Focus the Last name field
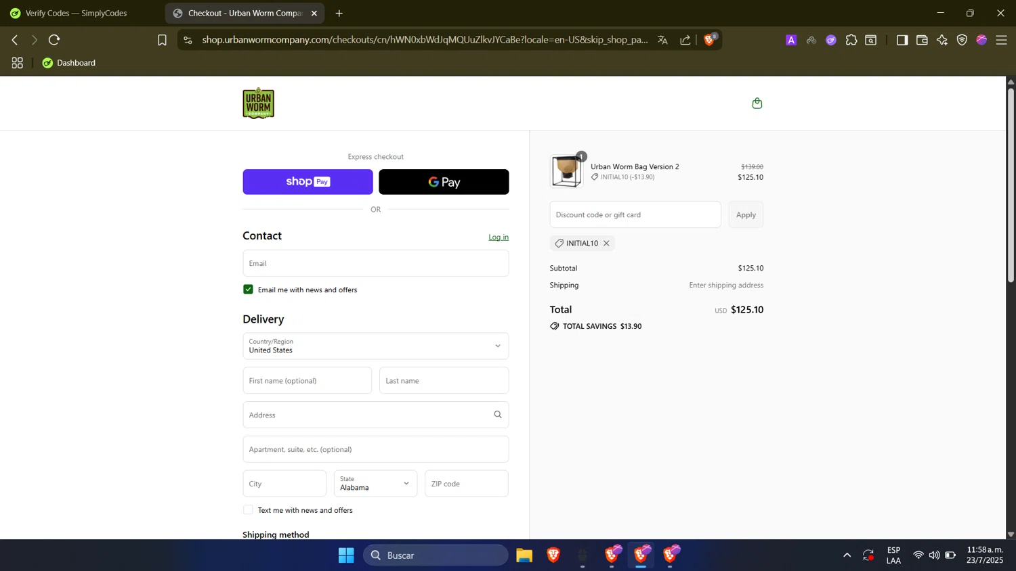Viewport: 1016px width, 571px height. tap(444, 381)
